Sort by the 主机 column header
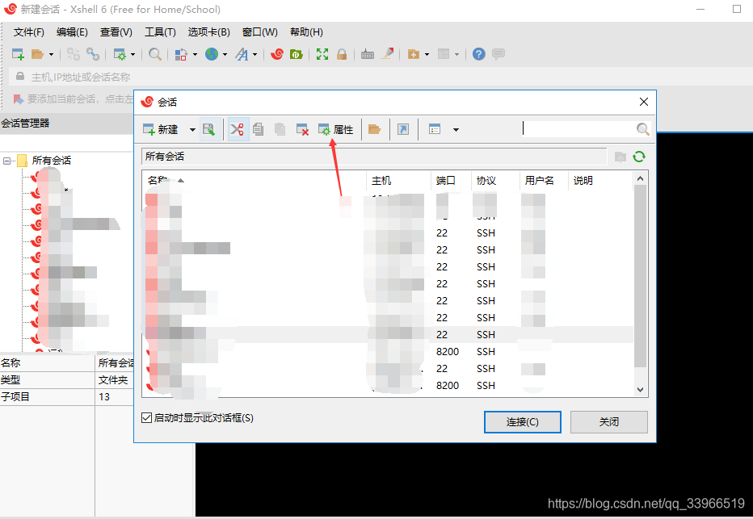Image resolution: width=753 pixels, height=519 pixels. [398, 180]
